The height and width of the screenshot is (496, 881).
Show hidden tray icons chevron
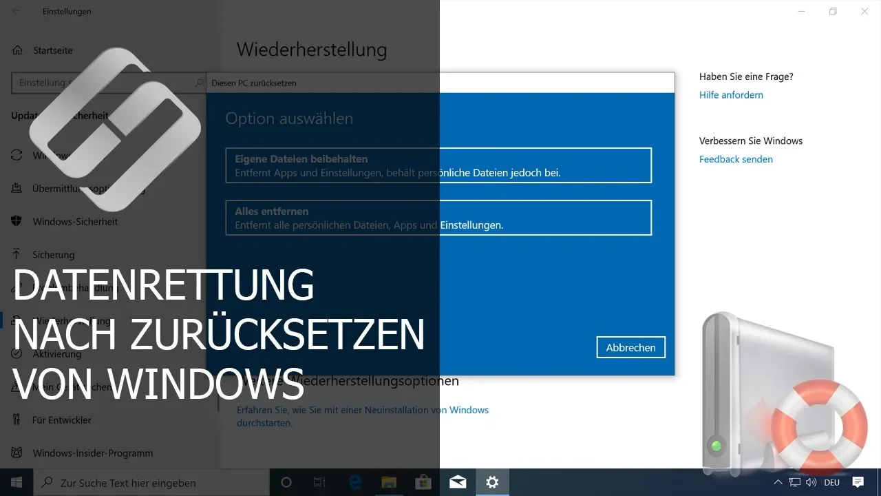click(x=778, y=482)
